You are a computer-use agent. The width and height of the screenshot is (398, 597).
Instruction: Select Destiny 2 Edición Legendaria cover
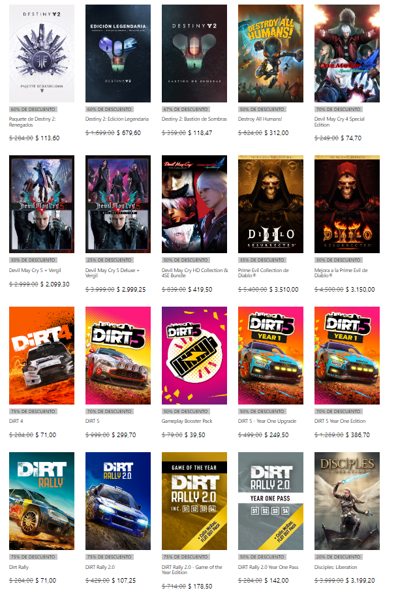pos(118,54)
